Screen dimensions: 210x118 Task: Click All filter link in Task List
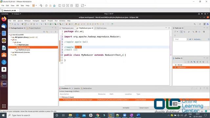click(x=190, y=39)
